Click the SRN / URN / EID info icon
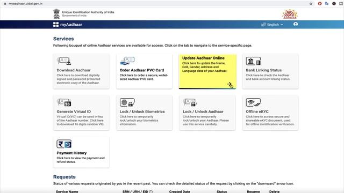Image resolution: width=344 pixels, height=193 pixels. pyautogui.click(x=150, y=192)
